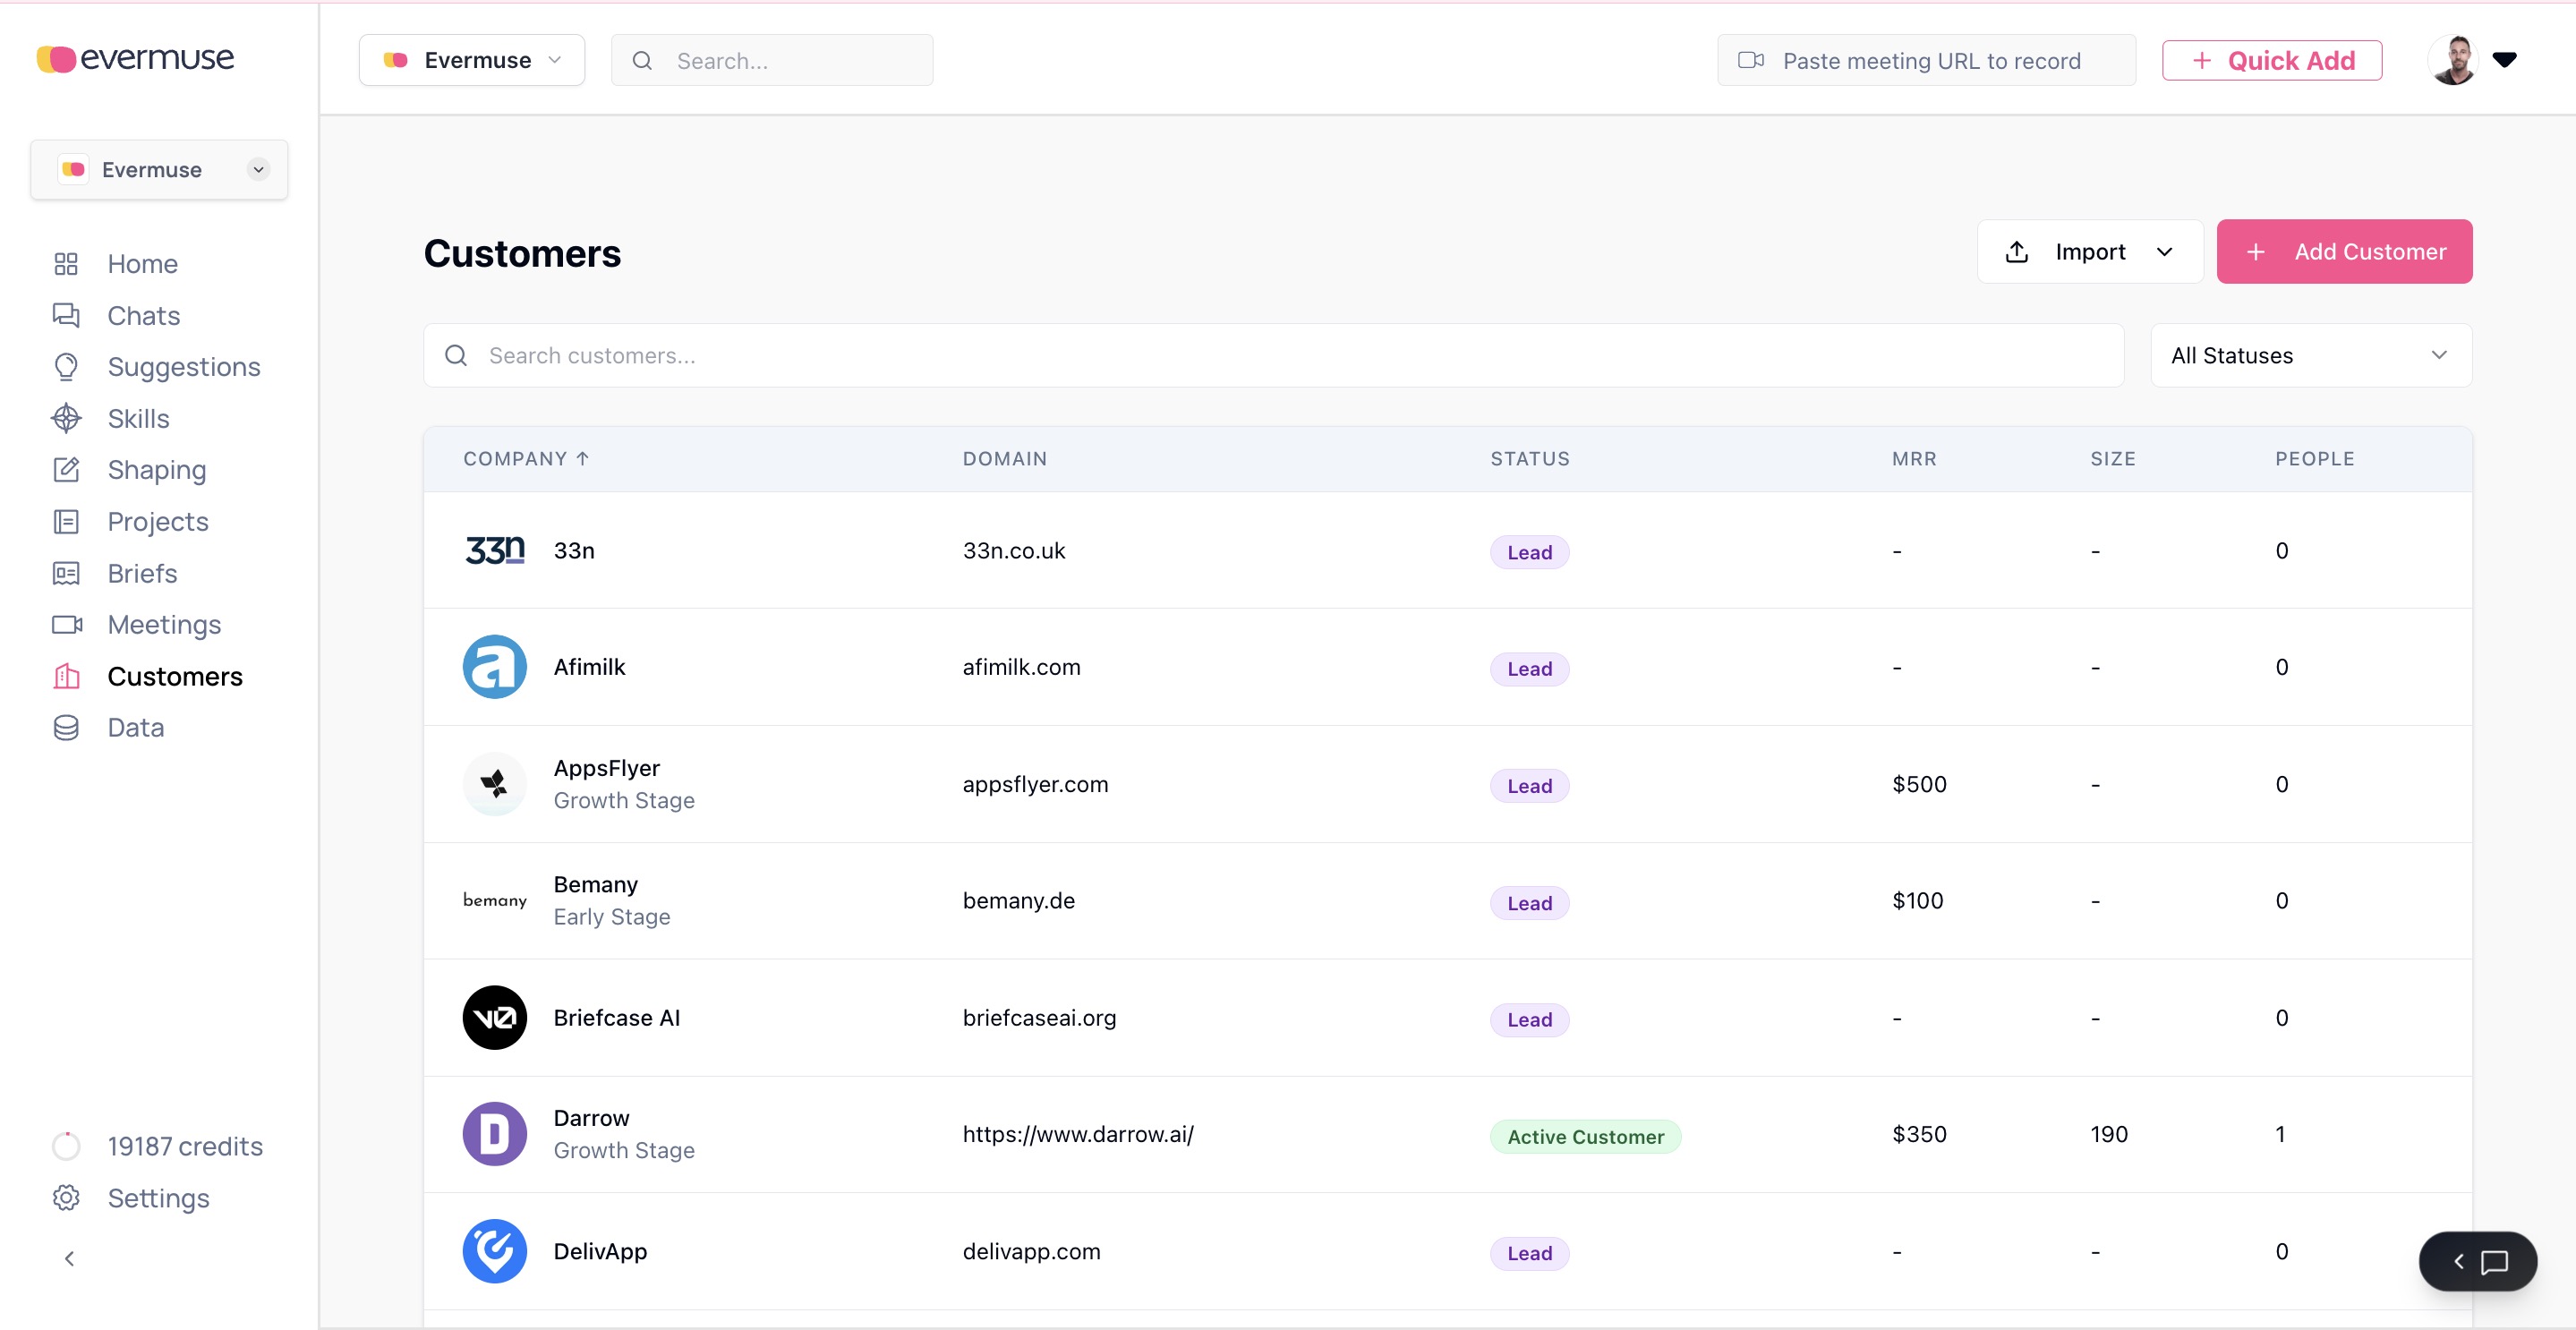Open the Shaping page link
Image resolution: width=2576 pixels, height=1330 pixels.
point(157,470)
